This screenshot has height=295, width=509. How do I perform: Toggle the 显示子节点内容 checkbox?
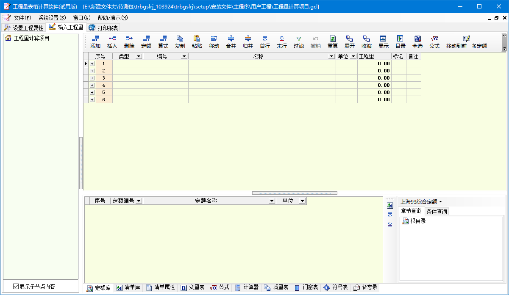pos(16,287)
